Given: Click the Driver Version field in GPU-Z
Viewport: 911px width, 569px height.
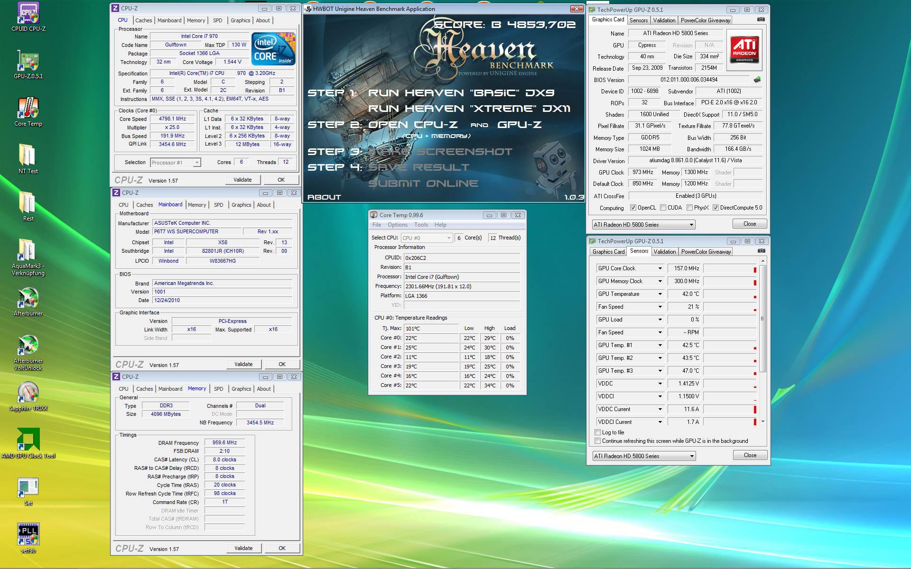Looking at the screenshot, I should [695, 161].
